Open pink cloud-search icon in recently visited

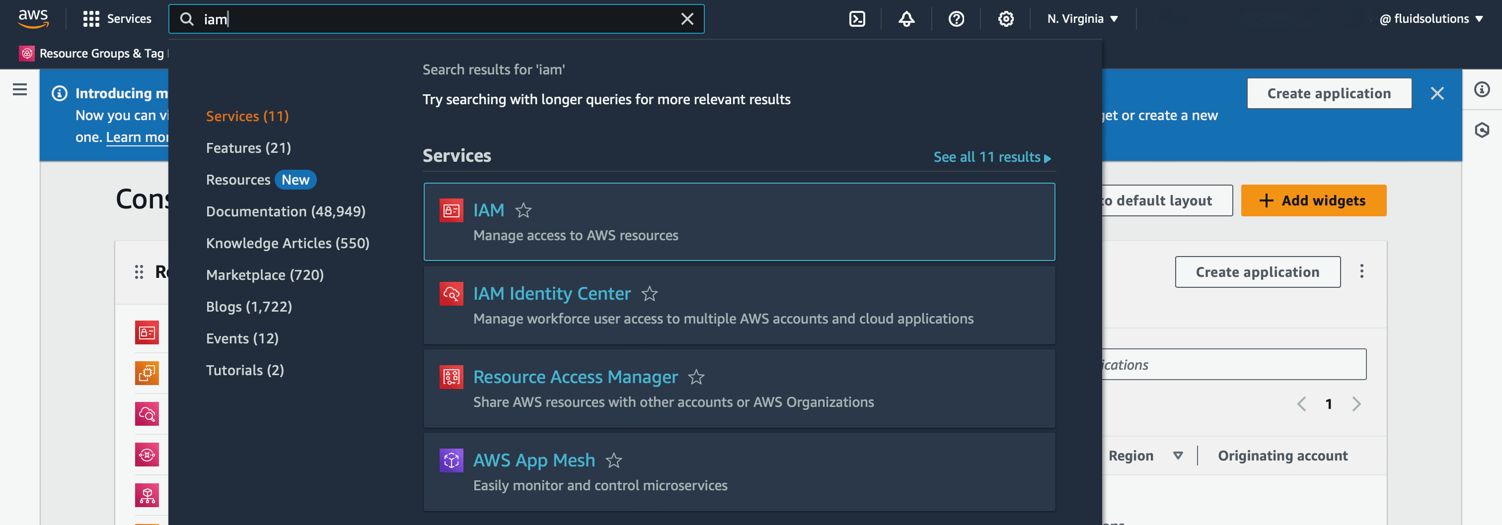147,414
